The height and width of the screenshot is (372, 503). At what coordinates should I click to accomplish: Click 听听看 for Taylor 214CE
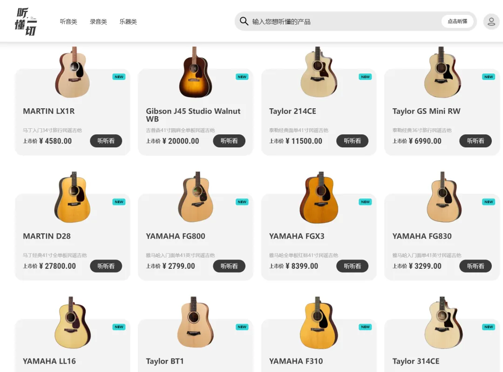[x=352, y=140]
